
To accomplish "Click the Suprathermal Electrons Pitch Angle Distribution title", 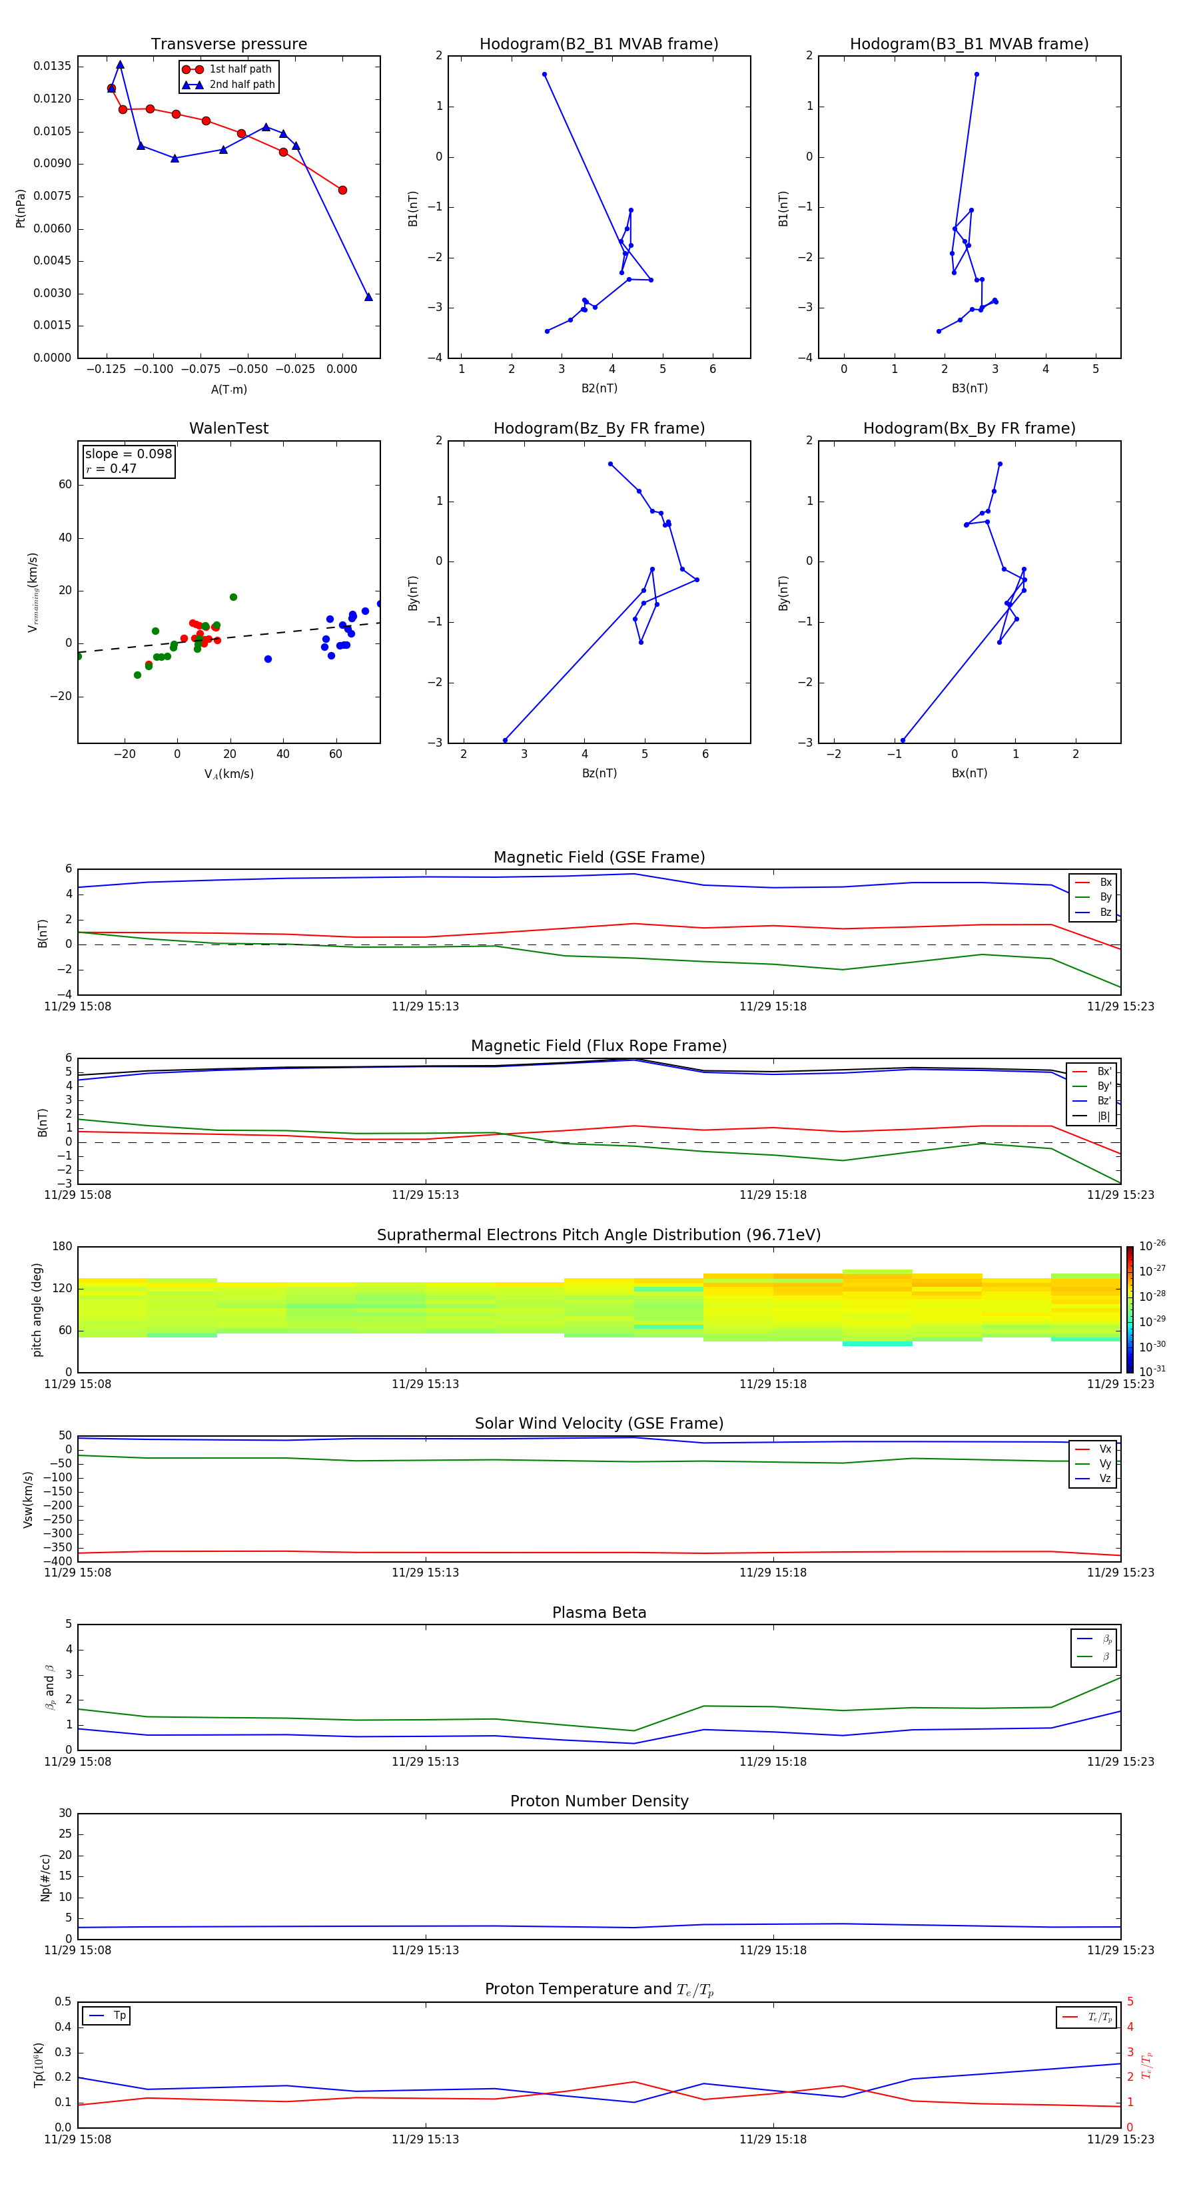I will 599,1235.
